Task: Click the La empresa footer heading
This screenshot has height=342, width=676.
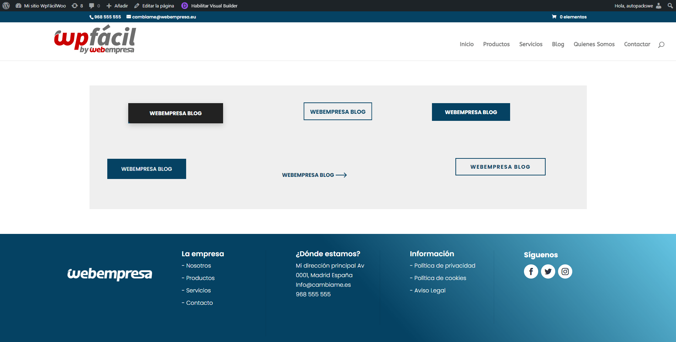Action: (203, 254)
